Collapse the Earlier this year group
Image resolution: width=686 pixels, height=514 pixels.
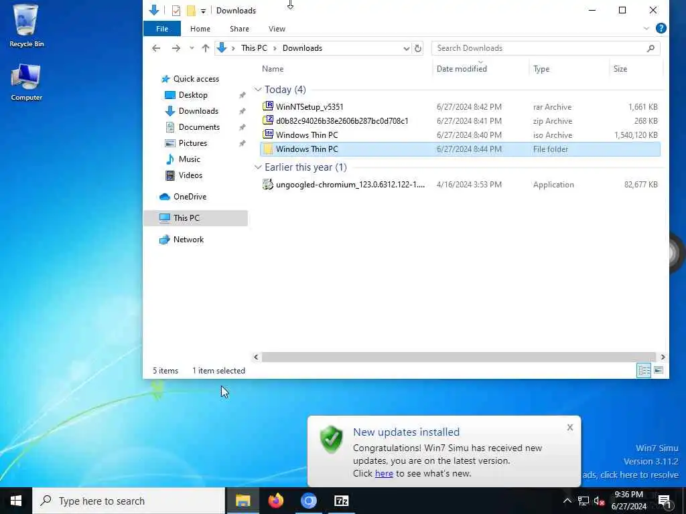258,167
